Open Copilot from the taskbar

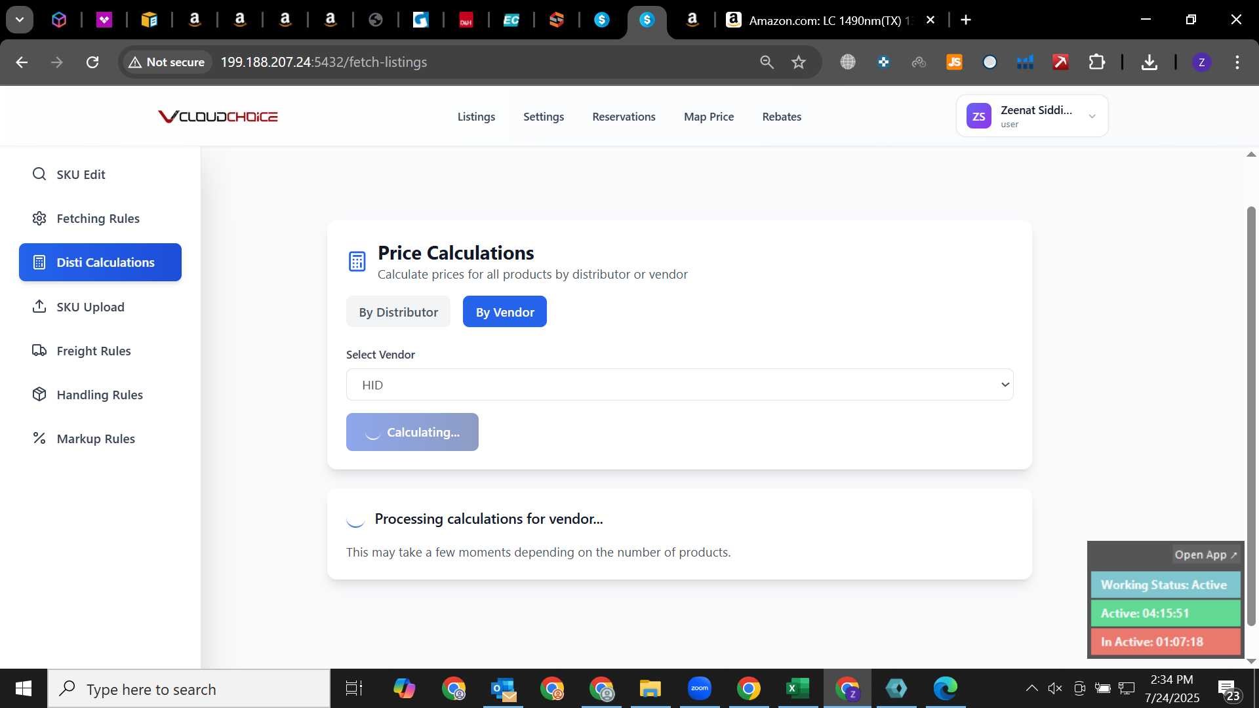point(404,688)
